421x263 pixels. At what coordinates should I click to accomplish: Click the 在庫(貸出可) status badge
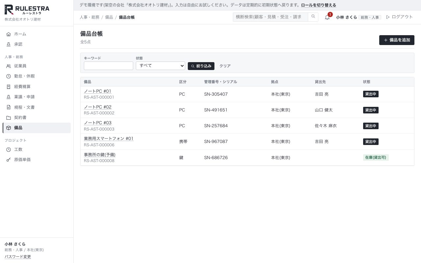(376, 157)
